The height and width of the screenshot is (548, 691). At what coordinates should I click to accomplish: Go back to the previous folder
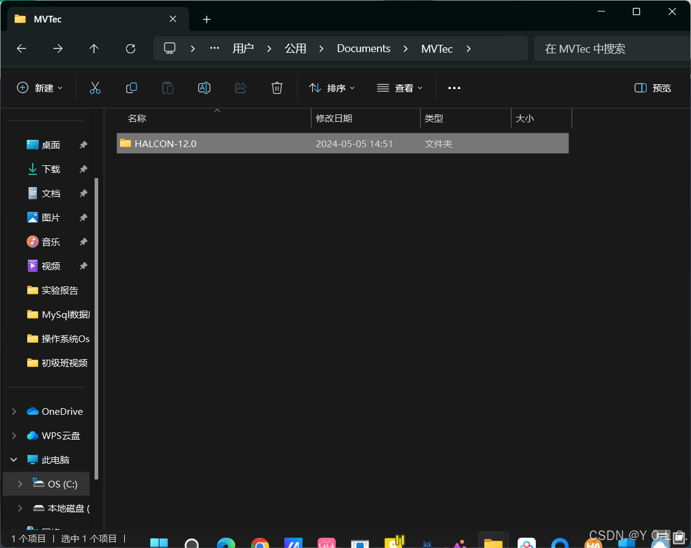point(21,48)
